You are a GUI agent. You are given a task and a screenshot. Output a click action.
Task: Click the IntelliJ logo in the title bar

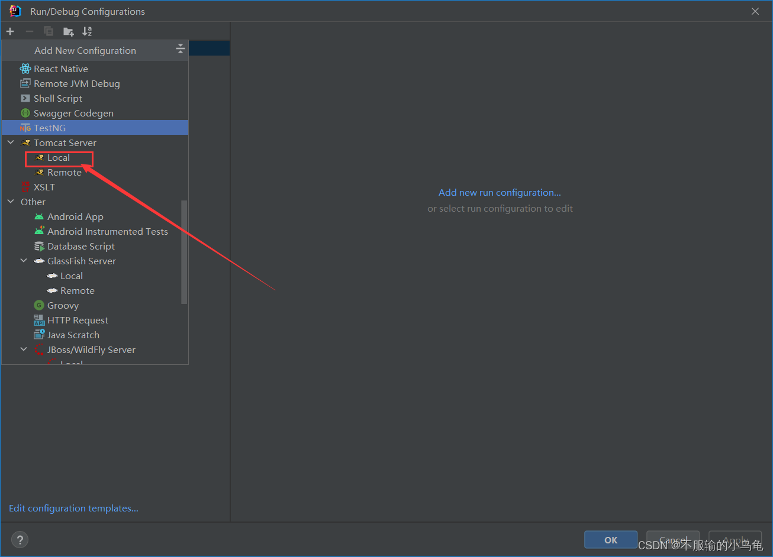[15, 11]
